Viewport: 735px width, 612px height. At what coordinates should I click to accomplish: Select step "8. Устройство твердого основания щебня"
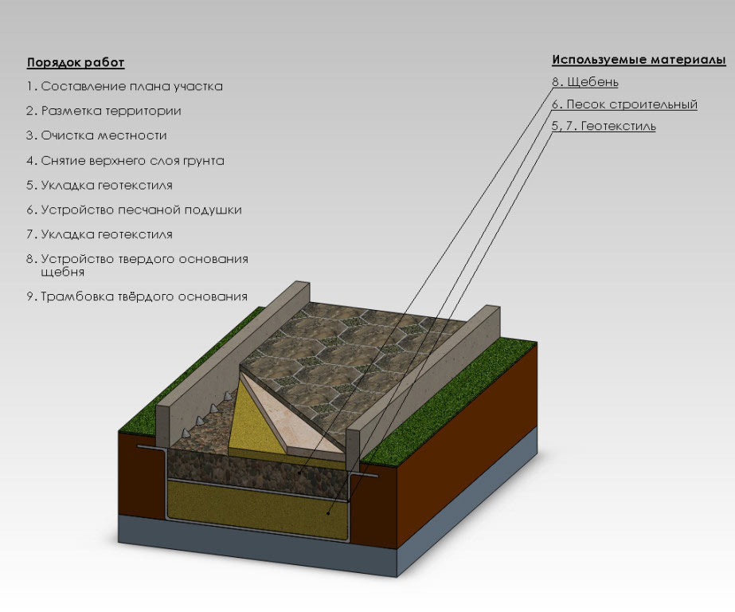tap(137, 265)
